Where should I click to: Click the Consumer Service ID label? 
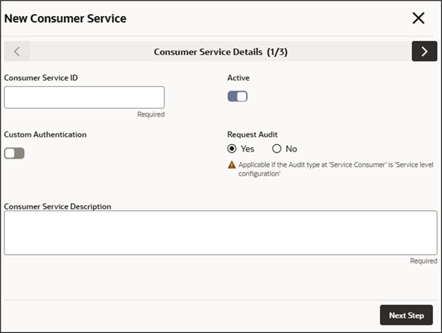41,78
